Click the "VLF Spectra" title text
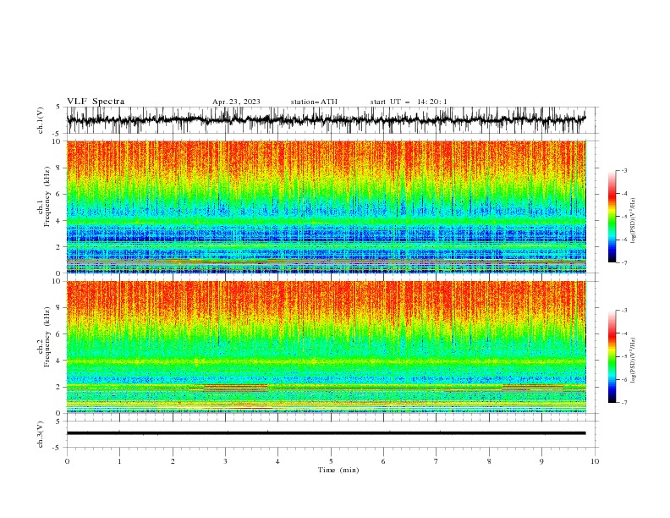 coord(96,102)
